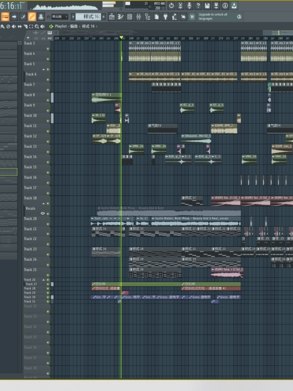Click the add plus button above Track 3
293x391 pixels.
coord(28,38)
